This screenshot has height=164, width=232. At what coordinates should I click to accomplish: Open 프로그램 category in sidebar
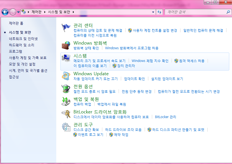16,51
